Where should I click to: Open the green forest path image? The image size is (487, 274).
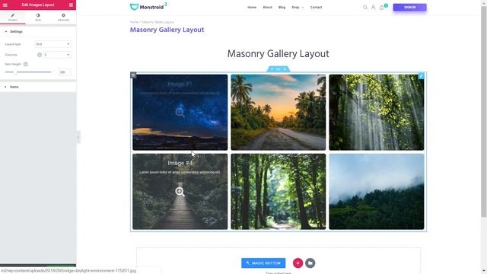[279, 192]
